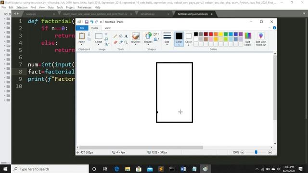Open Paint Help blue question icon
This screenshot has height=173, width=308.
(x=274, y=28)
